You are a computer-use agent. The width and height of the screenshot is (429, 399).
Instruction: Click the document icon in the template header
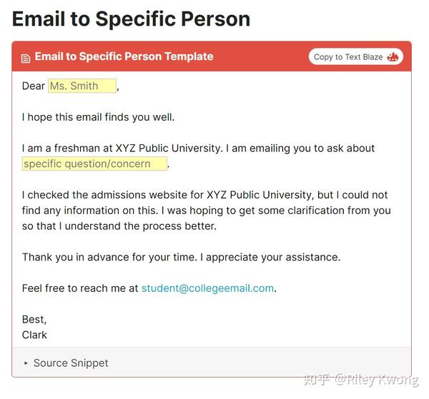pyautogui.click(x=26, y=57)
